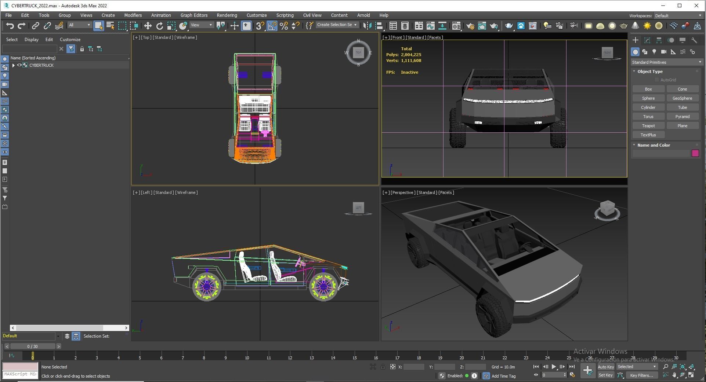Enable the AutoGrid checkbox
The width and height of the screenshot is (706, 382).
click(x=657, y=80)
